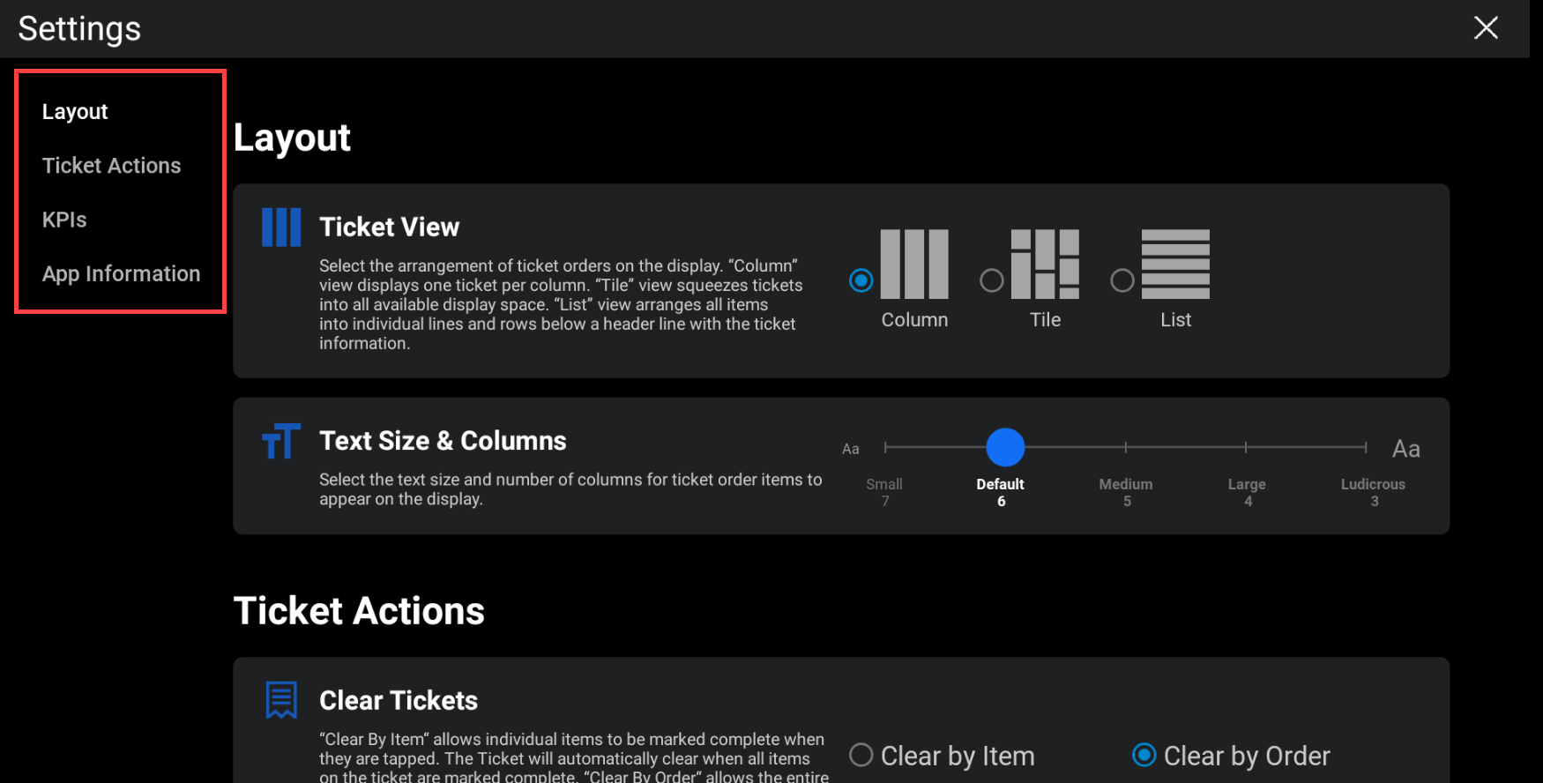The width and height of the screenshot is (1543, 783).
Task: Click the Column layout preview icon
Action: coord(914,264)
